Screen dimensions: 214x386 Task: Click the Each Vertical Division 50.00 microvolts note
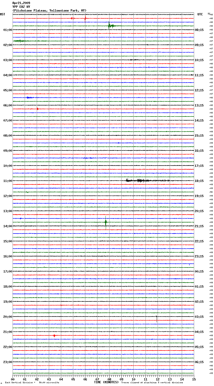click(32, 383)
